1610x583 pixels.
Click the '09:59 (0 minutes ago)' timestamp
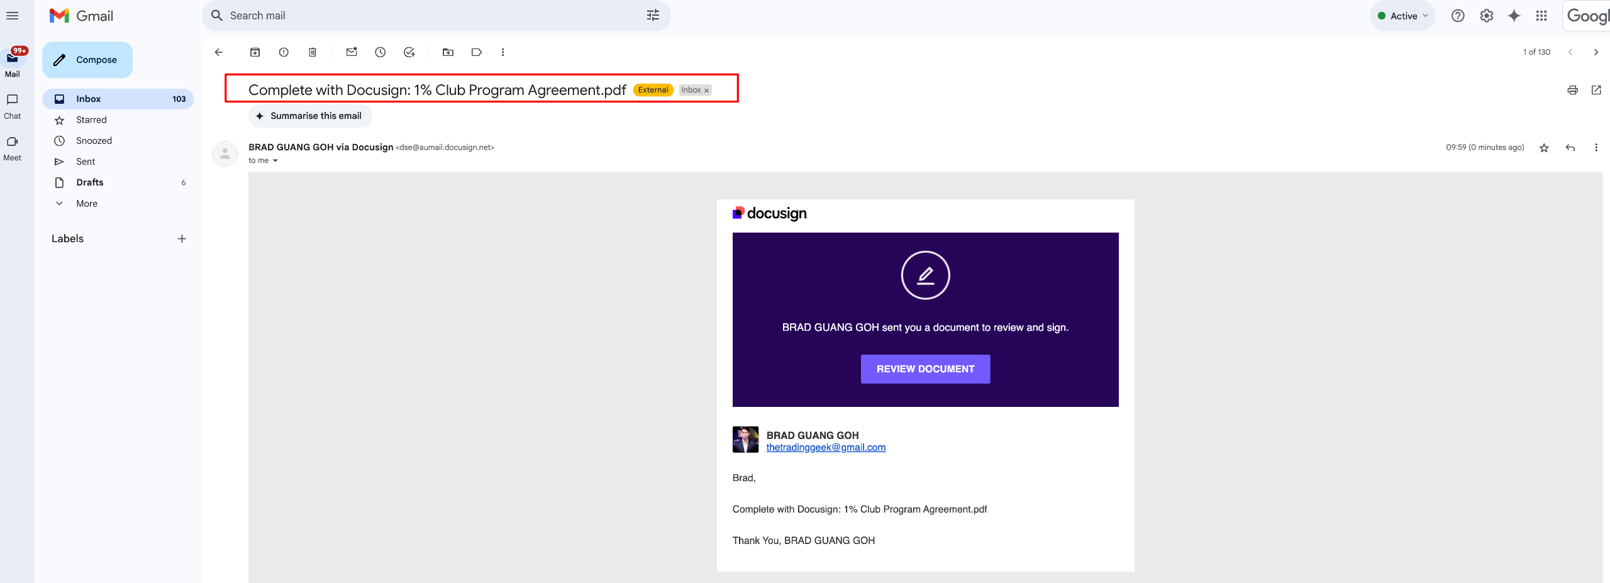pyautogui.click(x=1485, y=147)
